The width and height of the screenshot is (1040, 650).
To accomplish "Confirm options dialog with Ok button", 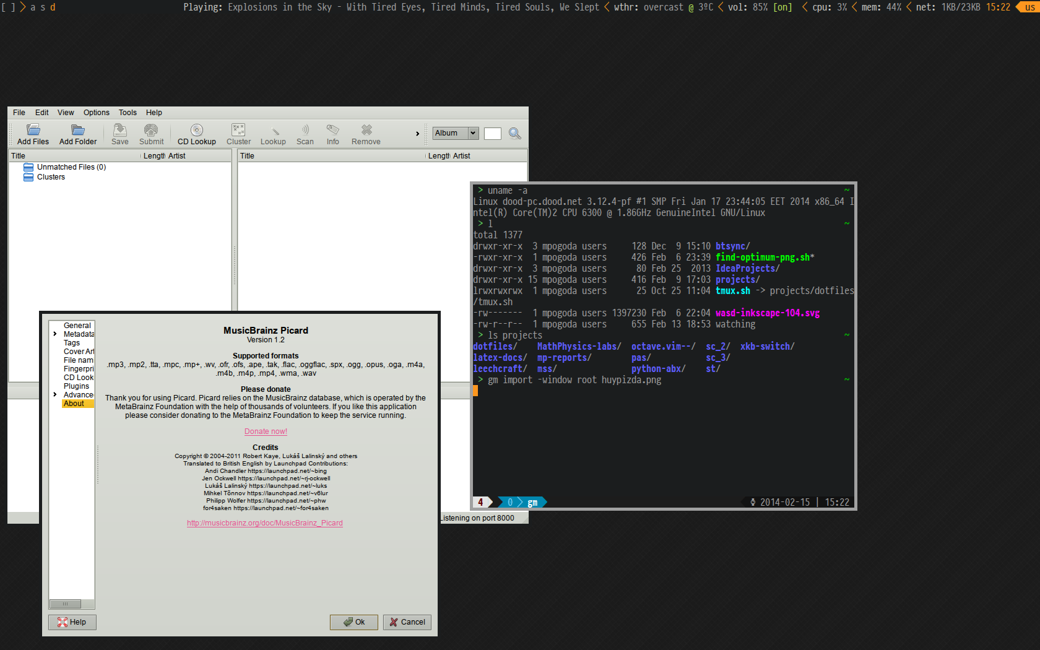I will [354, 622].
